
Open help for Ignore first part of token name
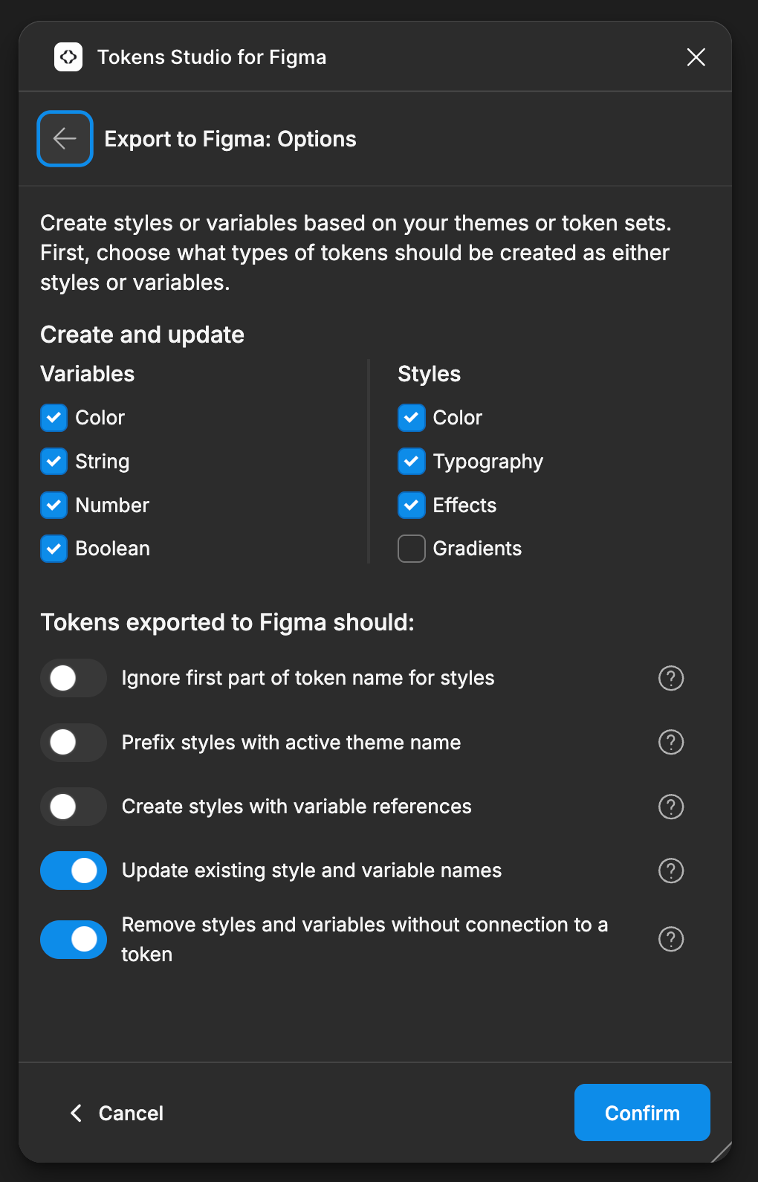671,678
